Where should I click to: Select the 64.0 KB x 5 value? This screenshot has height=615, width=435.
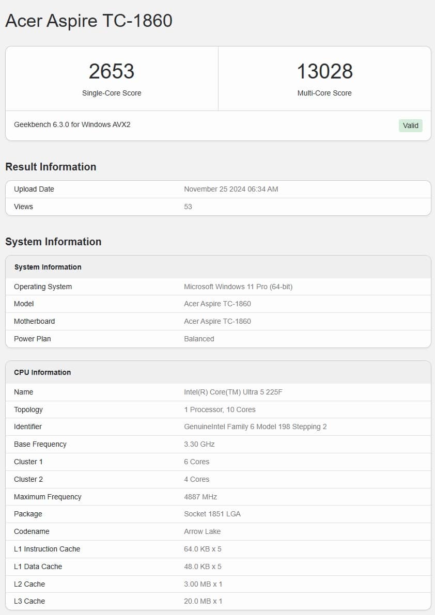pos(203,549)
